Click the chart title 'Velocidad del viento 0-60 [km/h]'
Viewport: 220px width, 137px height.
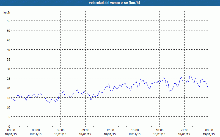114,3
